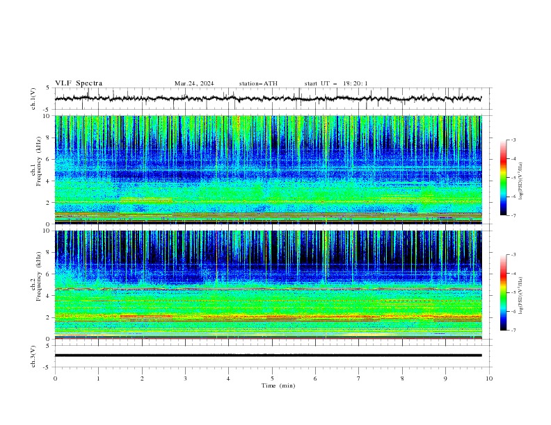This screenshot has width=551, height=425.
Task: Click time axis tick label "5"
Action: coord(272,378)
